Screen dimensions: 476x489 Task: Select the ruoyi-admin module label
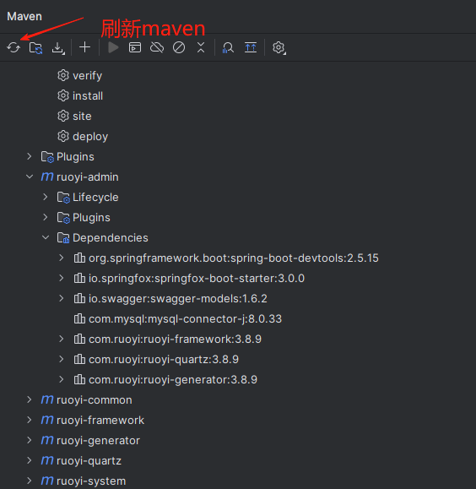point(88,177)
